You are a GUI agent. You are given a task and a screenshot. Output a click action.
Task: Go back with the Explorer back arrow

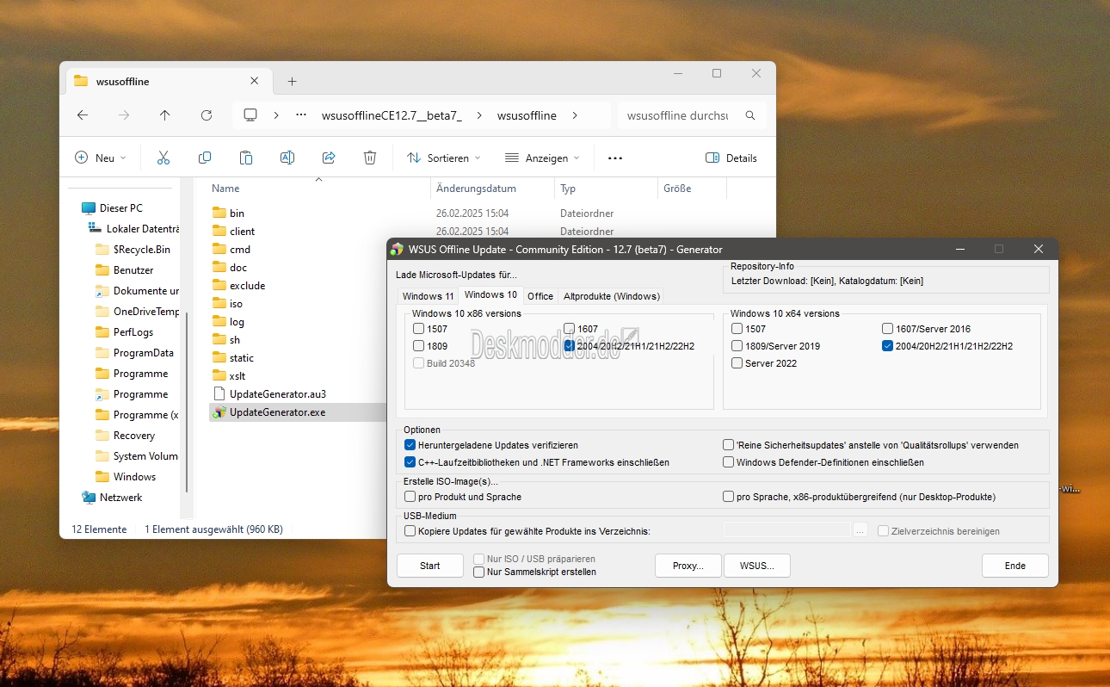[x=83, y=115]
